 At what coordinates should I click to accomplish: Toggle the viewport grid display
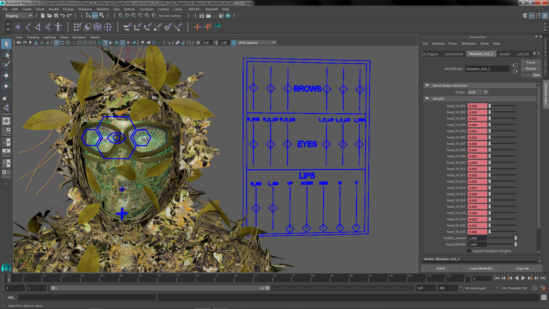point(56,43)
